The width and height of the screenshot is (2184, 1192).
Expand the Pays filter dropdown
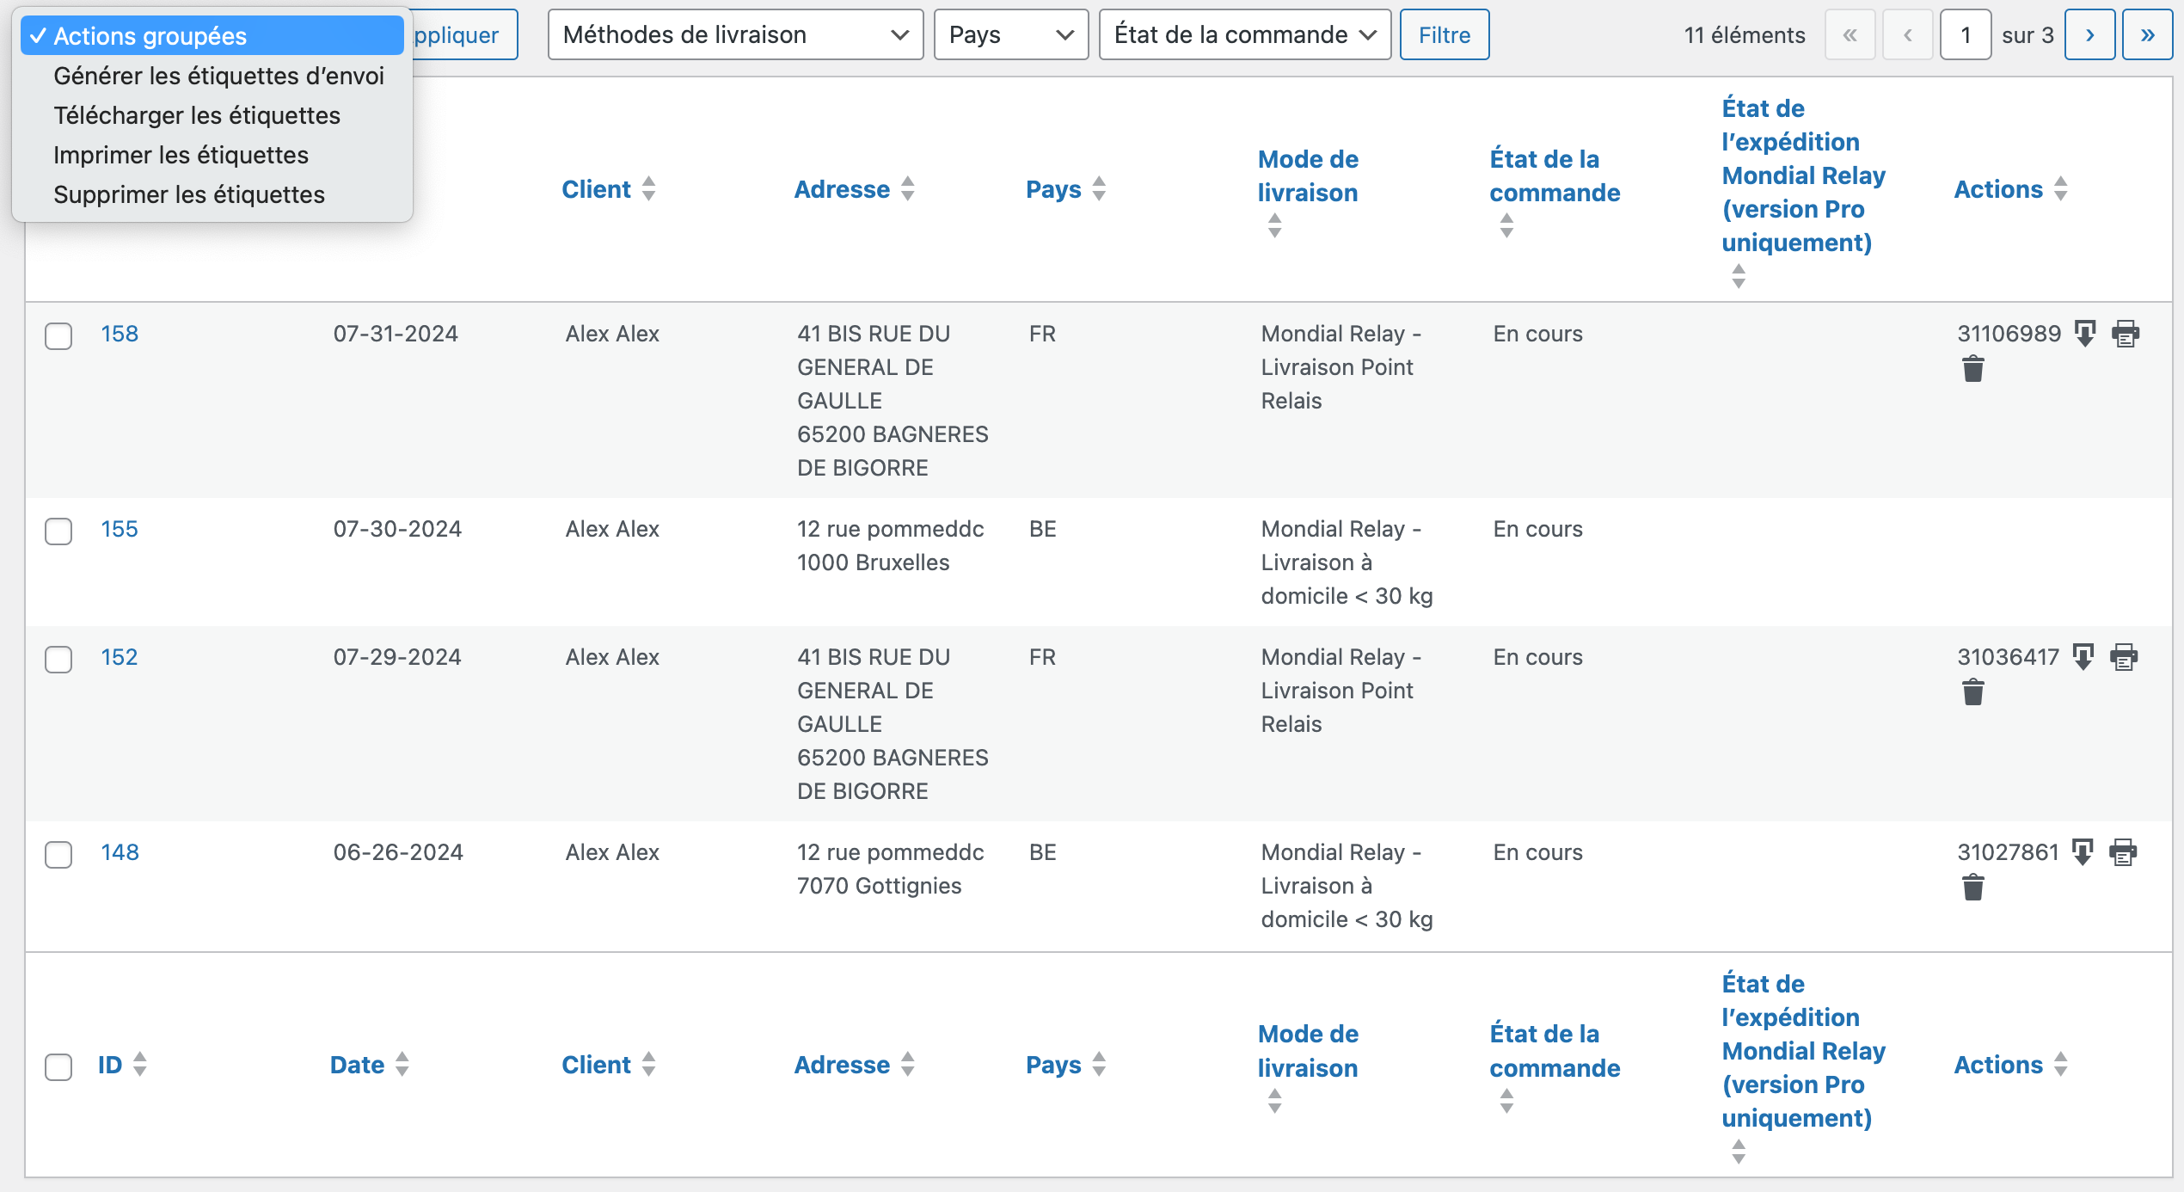pos(1010,34)
